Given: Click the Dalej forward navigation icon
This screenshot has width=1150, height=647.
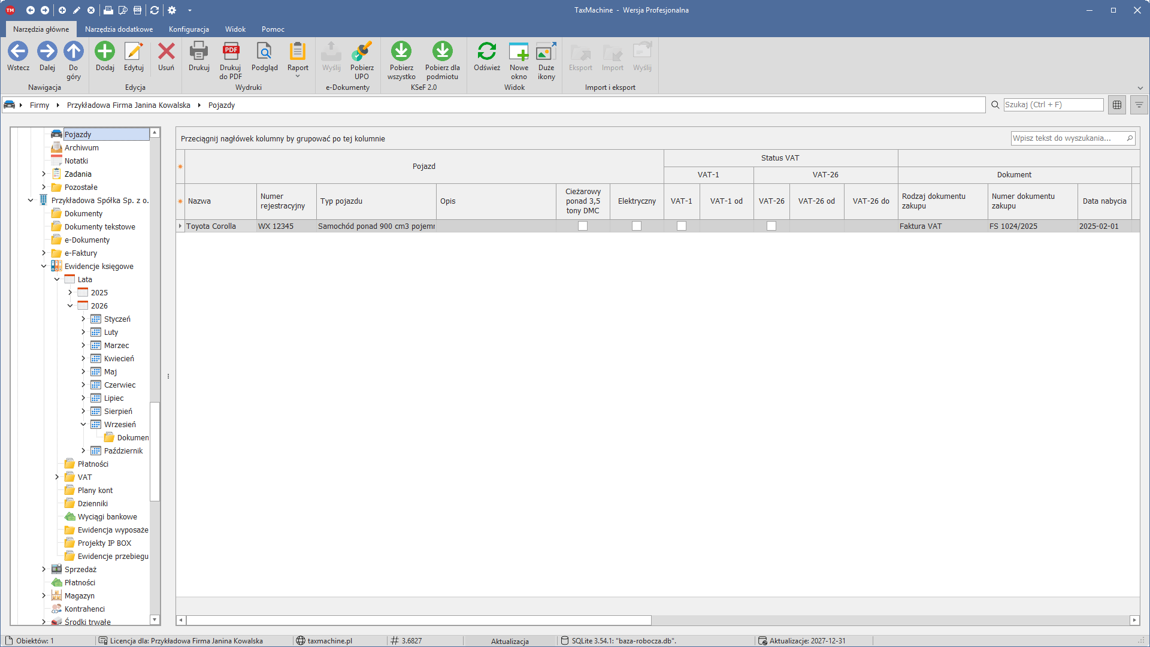Looking at the screenshot, I should pos(47,52).
